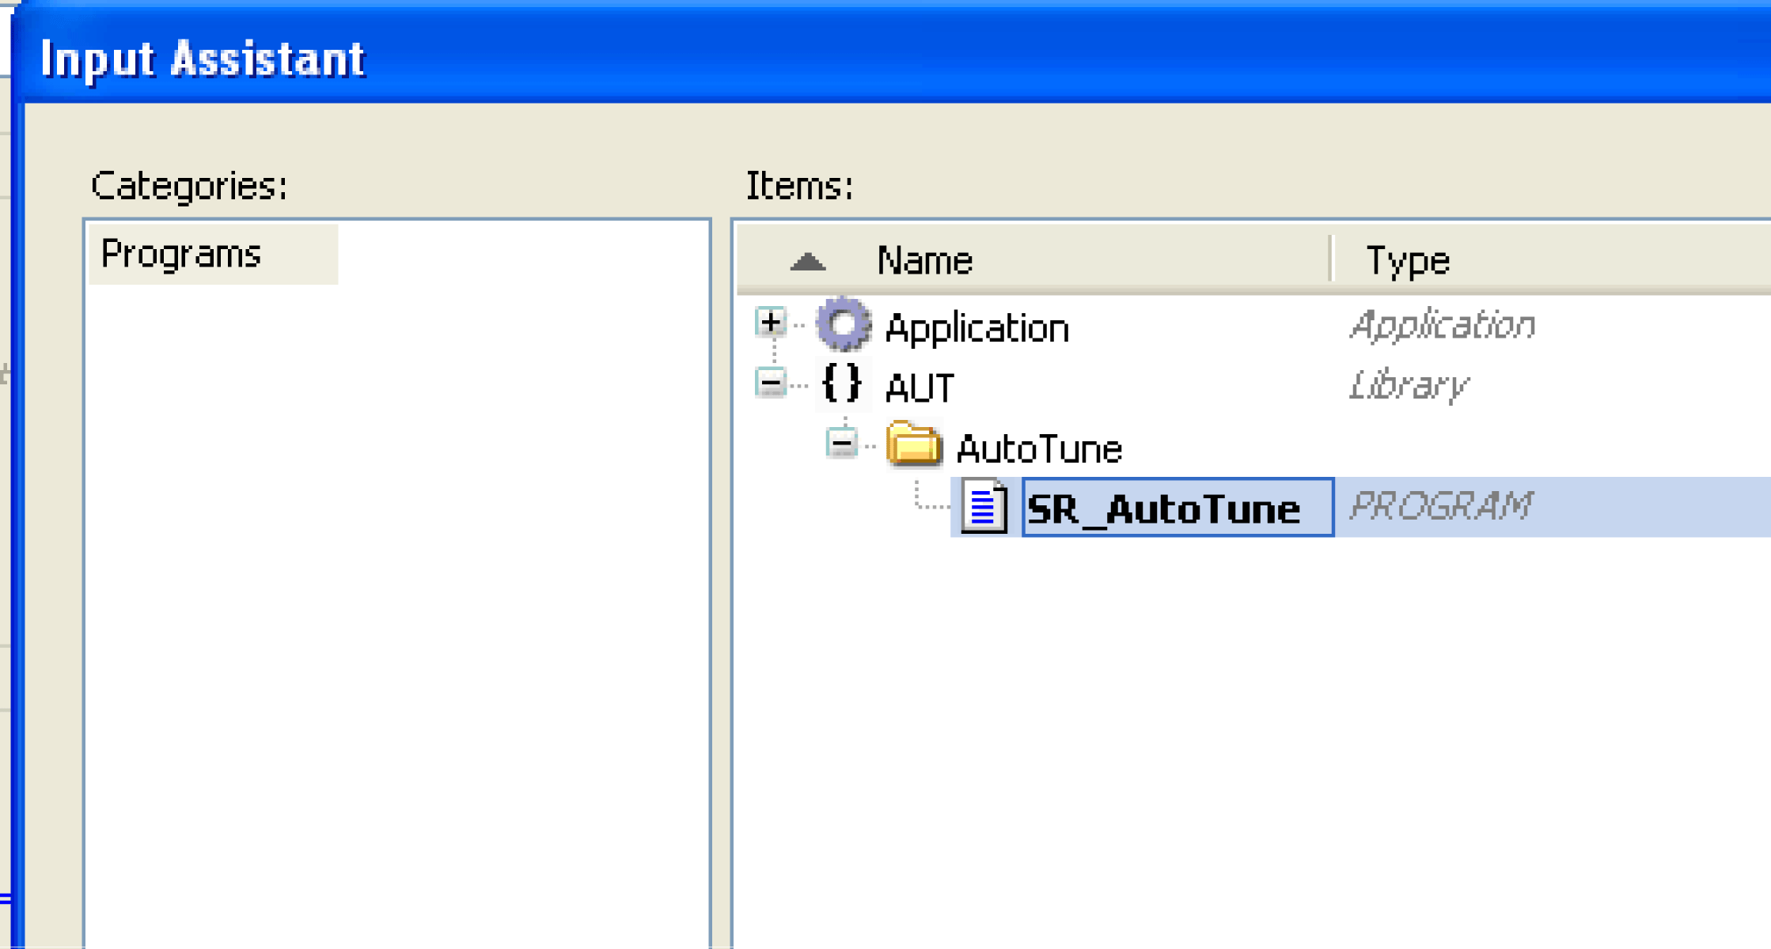Select Programs in the Categories list
This screenshot has height=949, width=1771.
(181, 255)
